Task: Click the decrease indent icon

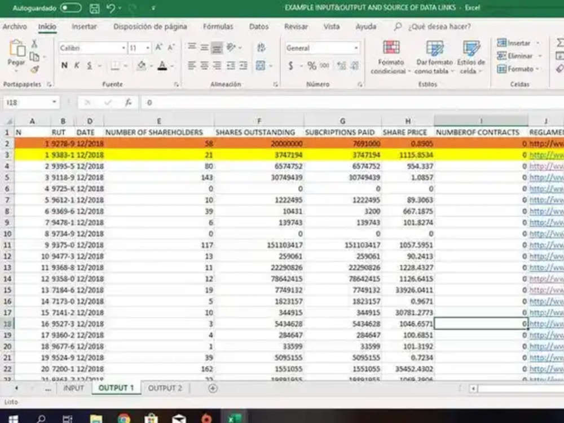Action: 231,65
